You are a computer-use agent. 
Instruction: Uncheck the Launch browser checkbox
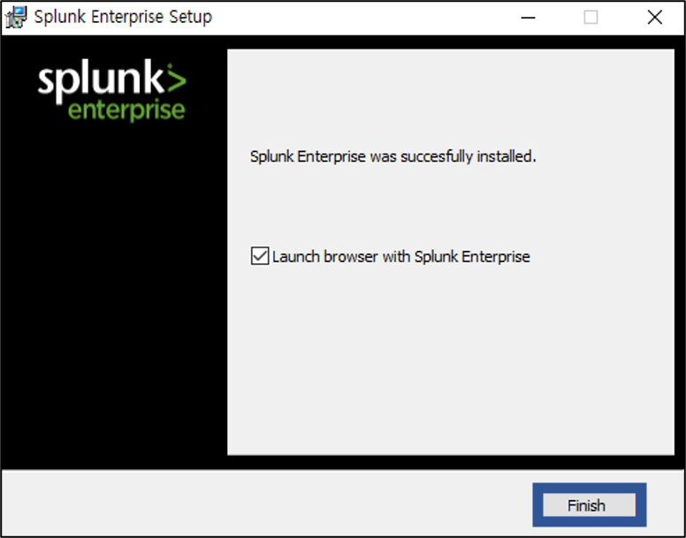click(260, 256)
